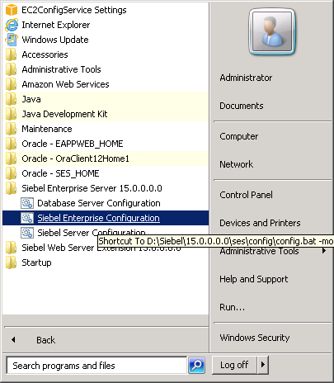Open Windows Update icon
Image resolution: width=334 pixels, height=383 pixels.
[12, 40]
